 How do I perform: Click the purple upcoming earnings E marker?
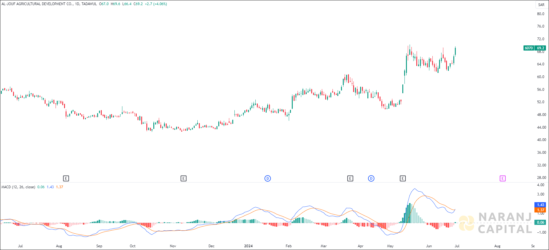tap(503, 179)
